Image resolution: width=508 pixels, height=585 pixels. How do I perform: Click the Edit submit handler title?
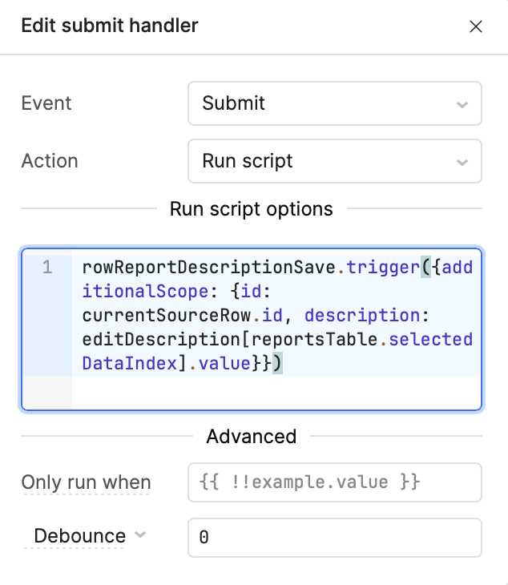[x=110, y=26]
